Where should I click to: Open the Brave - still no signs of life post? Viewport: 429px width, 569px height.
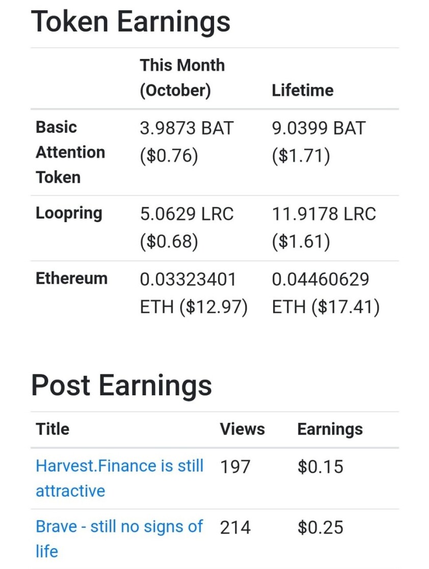pyautogui.click(x=119, y=539)
